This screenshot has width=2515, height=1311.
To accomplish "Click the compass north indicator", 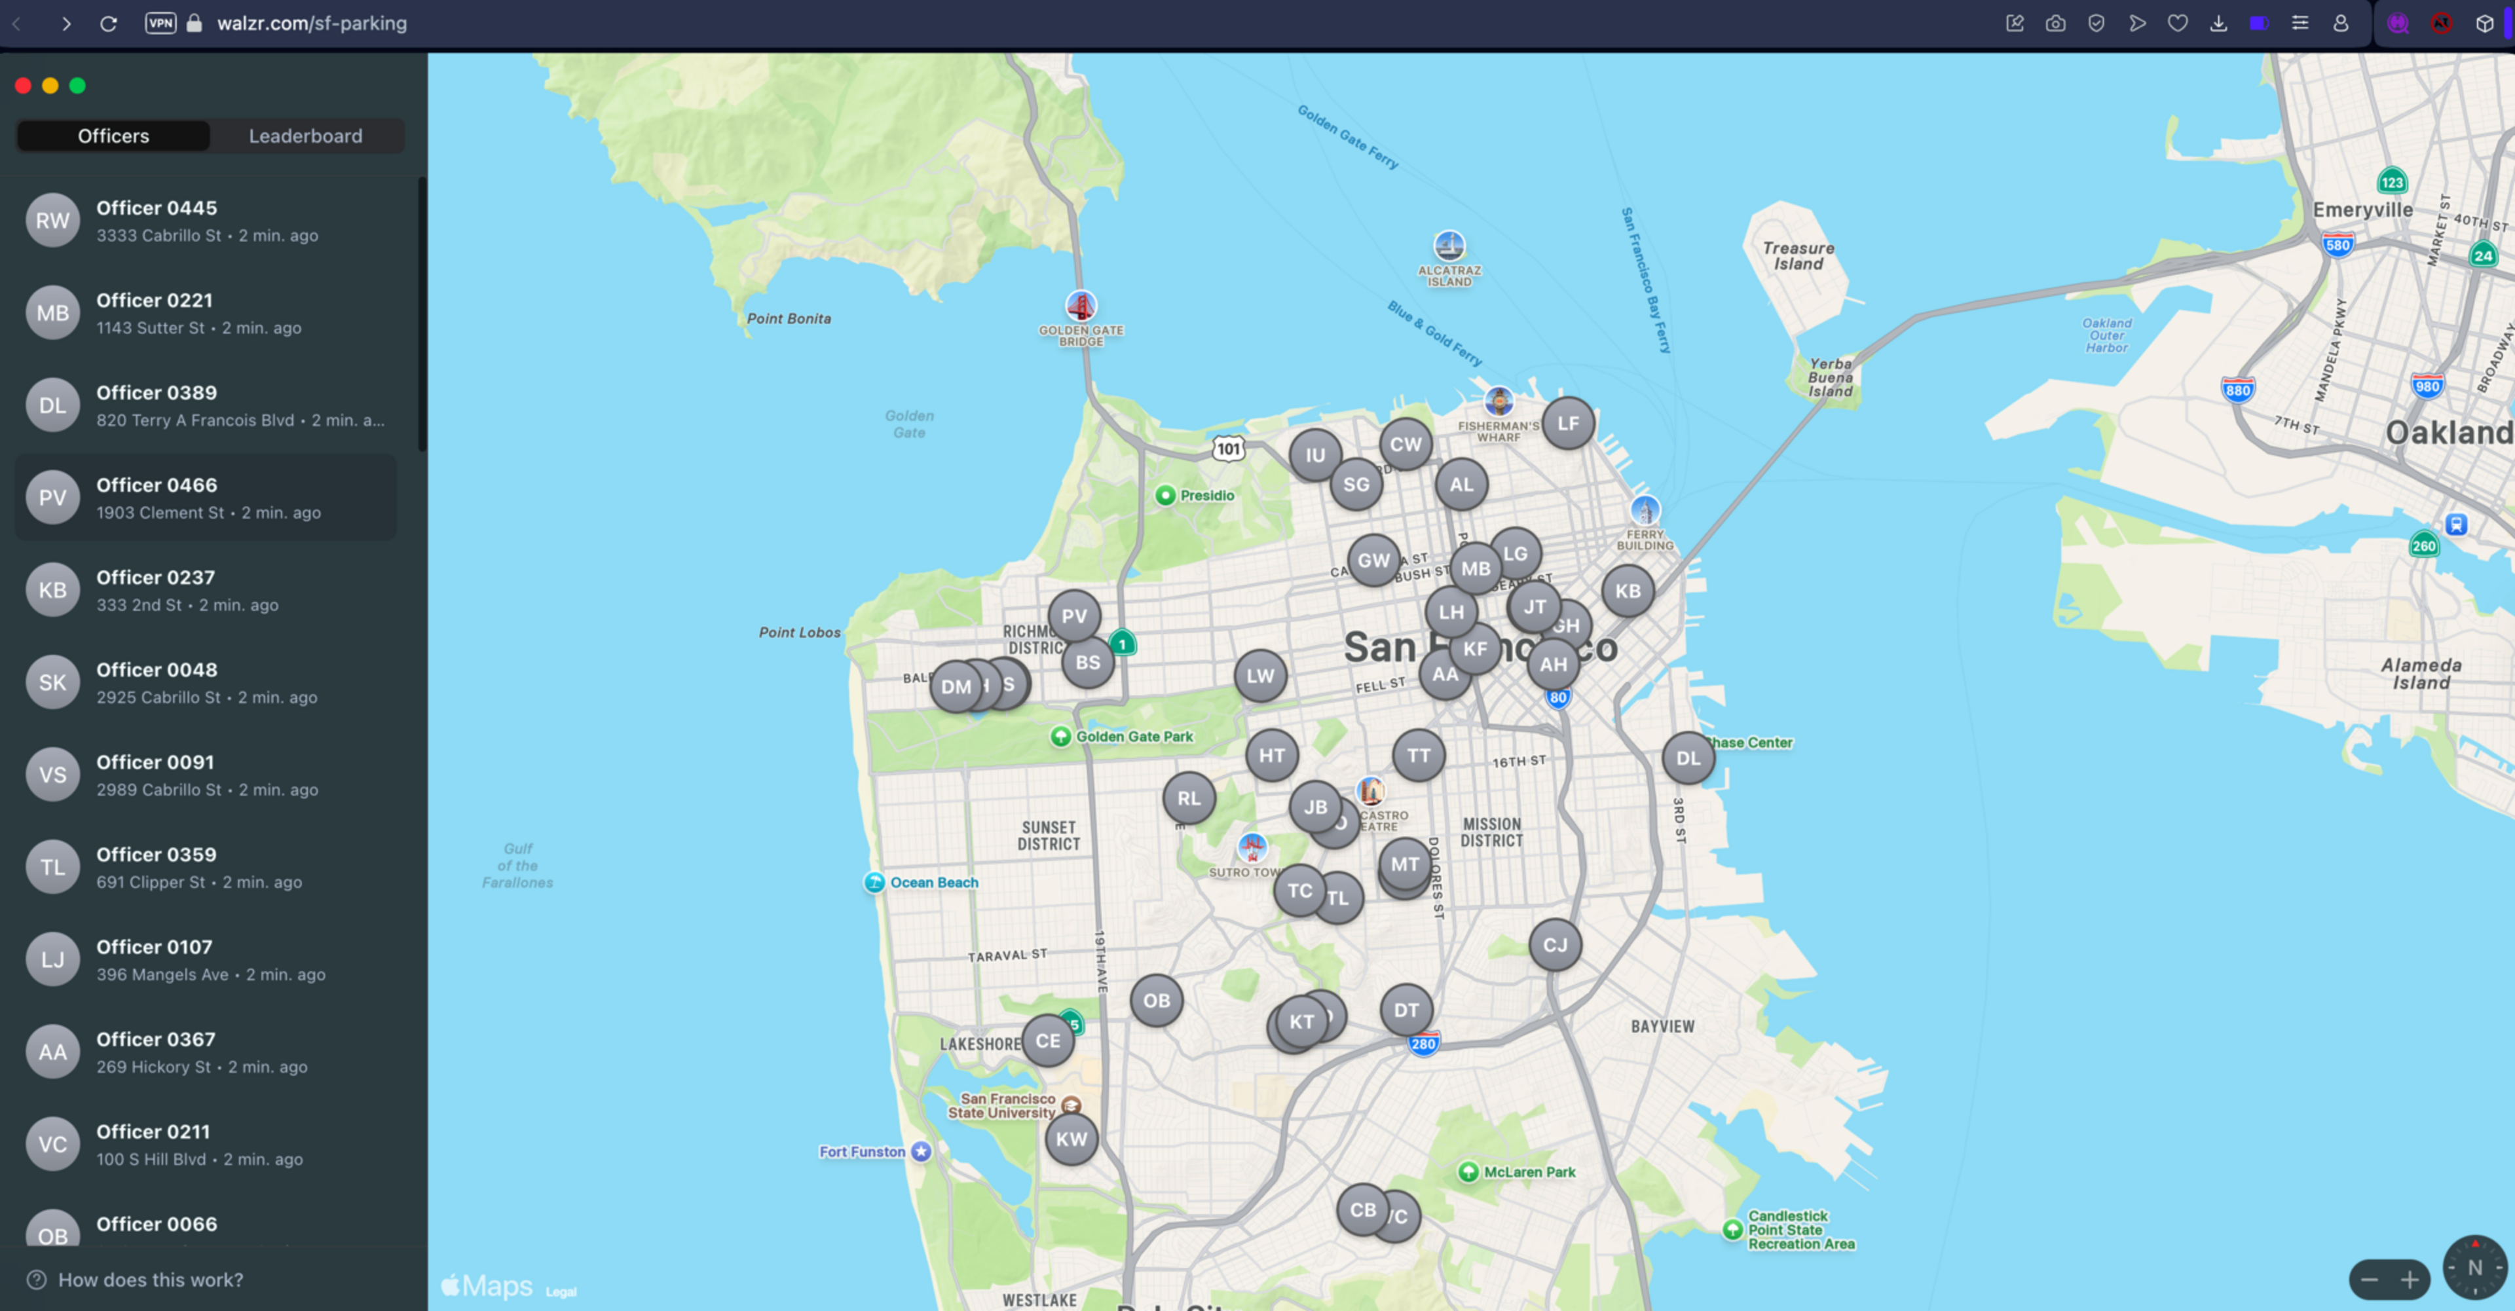I will click(2475, 1267).
